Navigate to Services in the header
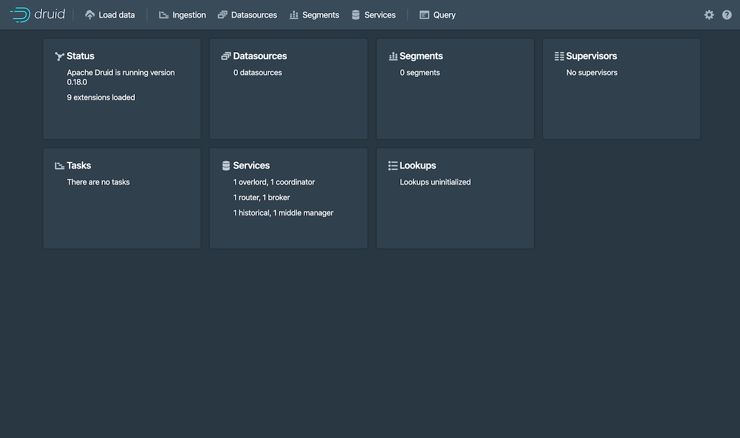 point(374,15)
